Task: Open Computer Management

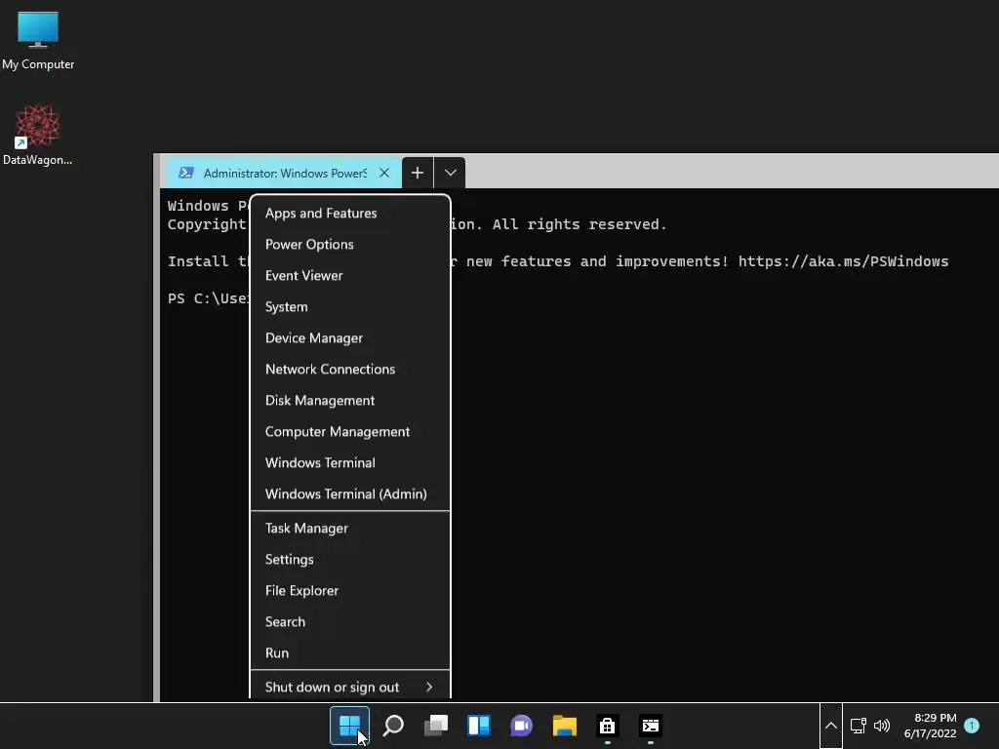Action: 350,432
